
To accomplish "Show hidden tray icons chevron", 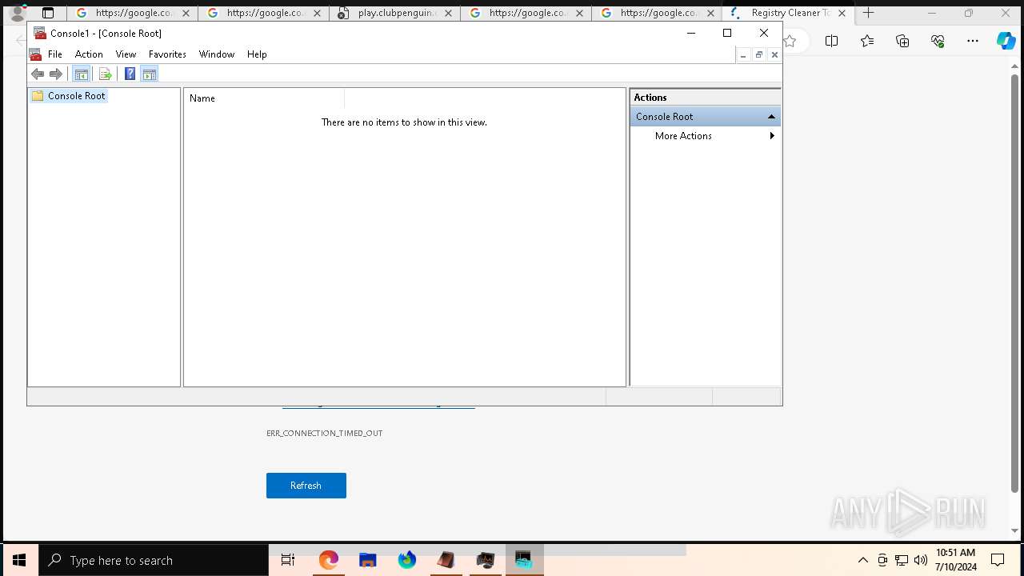I will 862,560.
